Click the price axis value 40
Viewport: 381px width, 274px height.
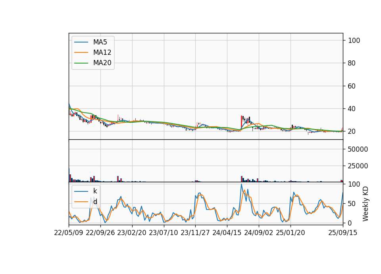coord(352,109)
